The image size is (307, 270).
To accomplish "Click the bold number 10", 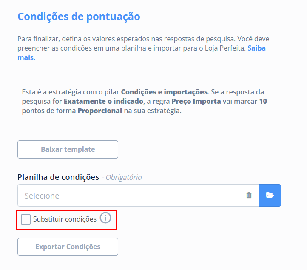I will click(x=263, y=102).
